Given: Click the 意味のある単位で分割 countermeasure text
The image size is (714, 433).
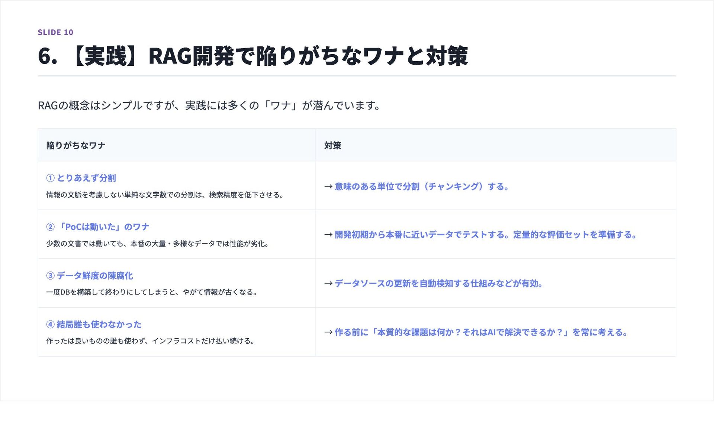Looking at the screenshot, I should (x=422, y=186).
